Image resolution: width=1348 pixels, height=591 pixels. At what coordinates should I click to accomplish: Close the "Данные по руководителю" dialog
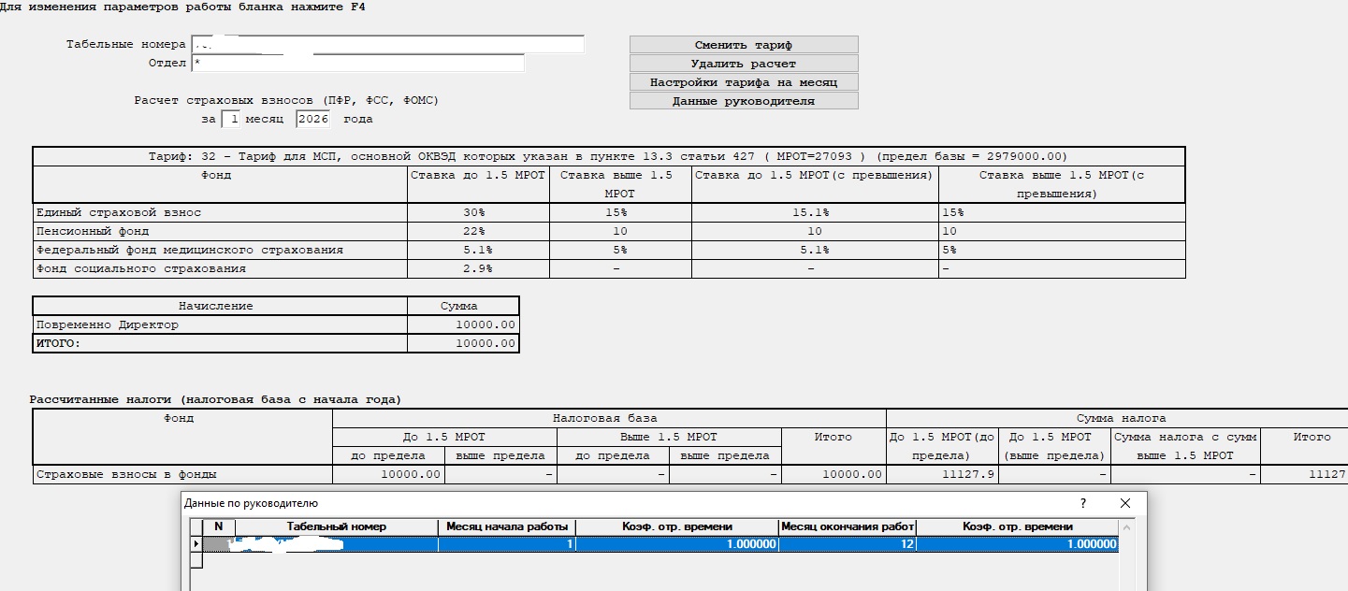(x=1125, y=503)
